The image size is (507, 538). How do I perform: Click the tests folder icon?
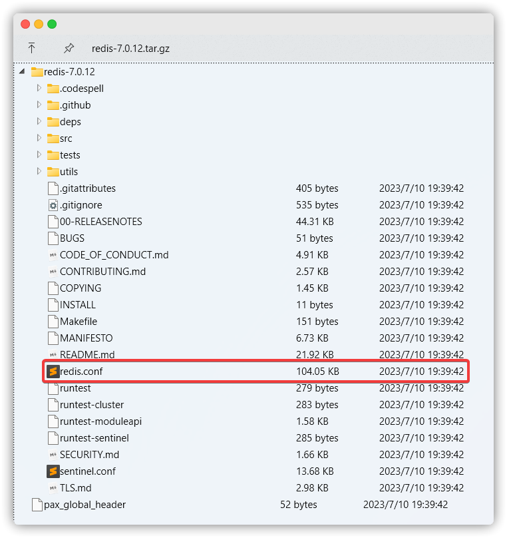pyautogui.click(x=53, y=155)
